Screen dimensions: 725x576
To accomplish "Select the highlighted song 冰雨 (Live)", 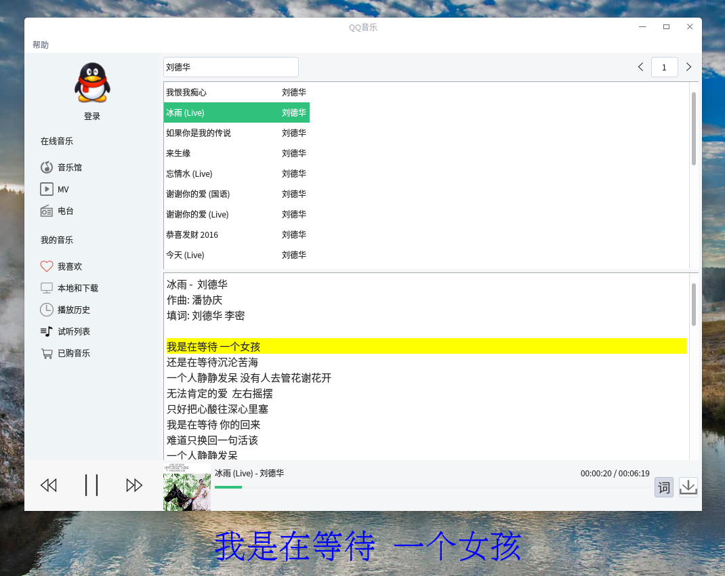I will (236, 112).
